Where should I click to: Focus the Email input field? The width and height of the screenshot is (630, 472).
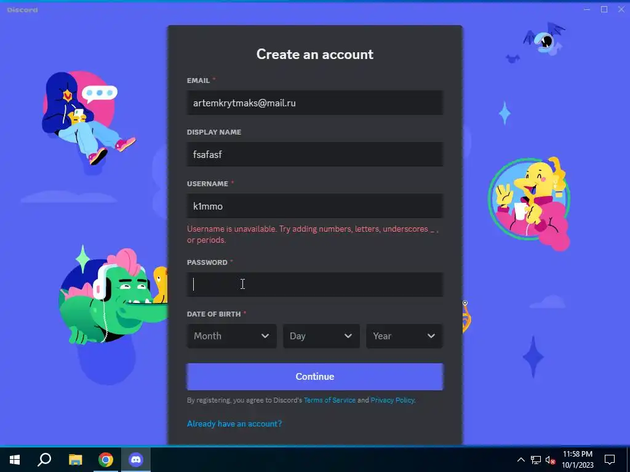click(314, 103)
